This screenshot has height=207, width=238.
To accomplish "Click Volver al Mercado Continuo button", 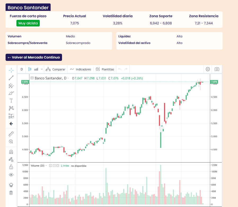I will click(34, 57).
